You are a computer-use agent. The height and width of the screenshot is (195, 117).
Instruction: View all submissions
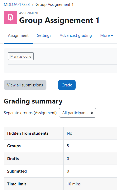coord(25,85)
